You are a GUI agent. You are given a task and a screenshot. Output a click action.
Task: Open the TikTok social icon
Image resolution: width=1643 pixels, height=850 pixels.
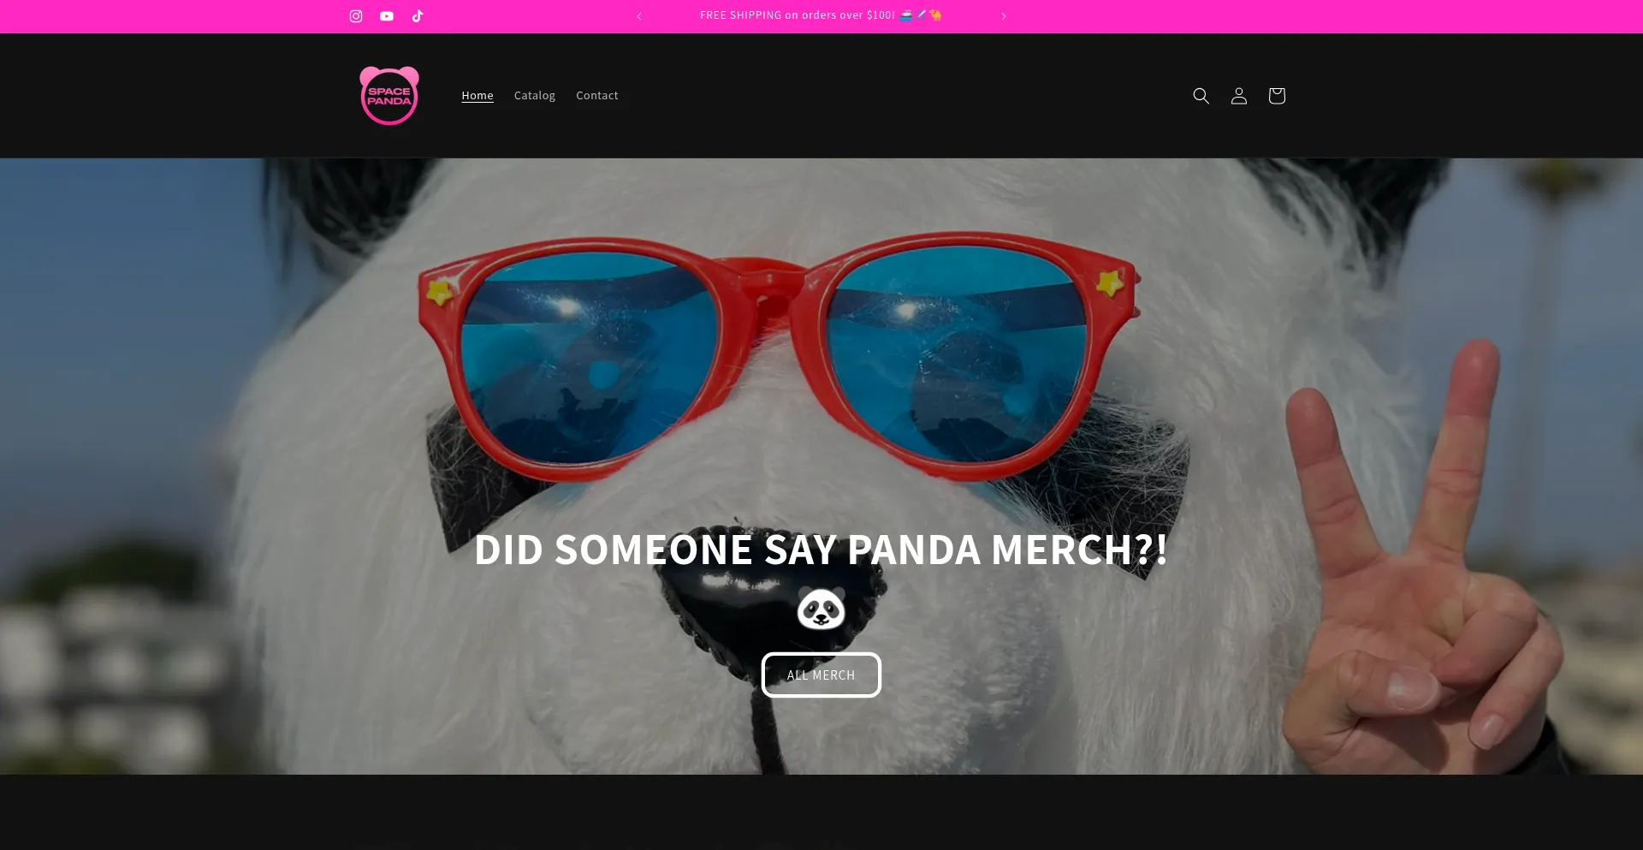pyautogui.click(x=418, y=16)
